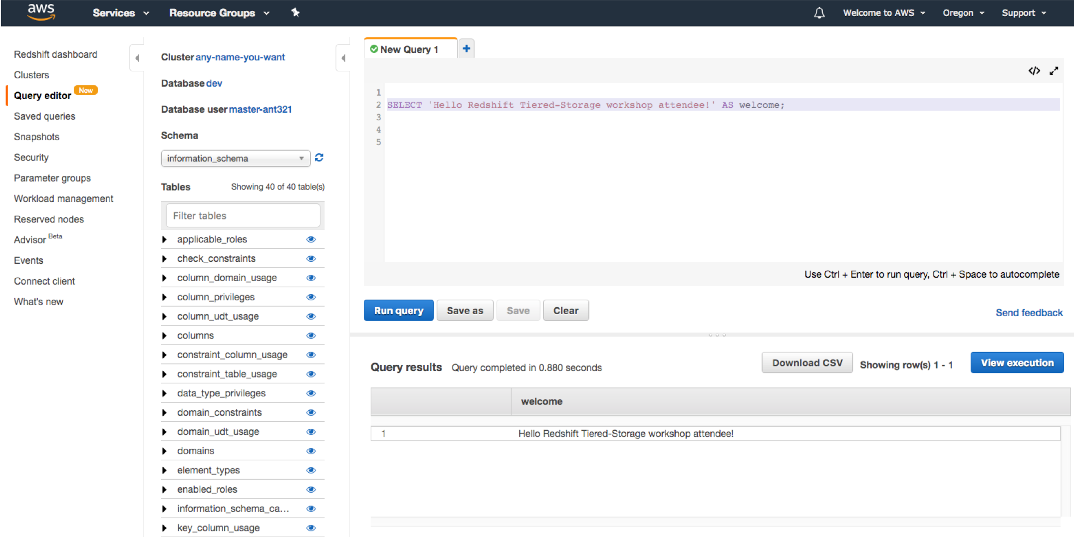Collapse the left navigation panel arrow

pyautogui.click(x=137, y=58)
